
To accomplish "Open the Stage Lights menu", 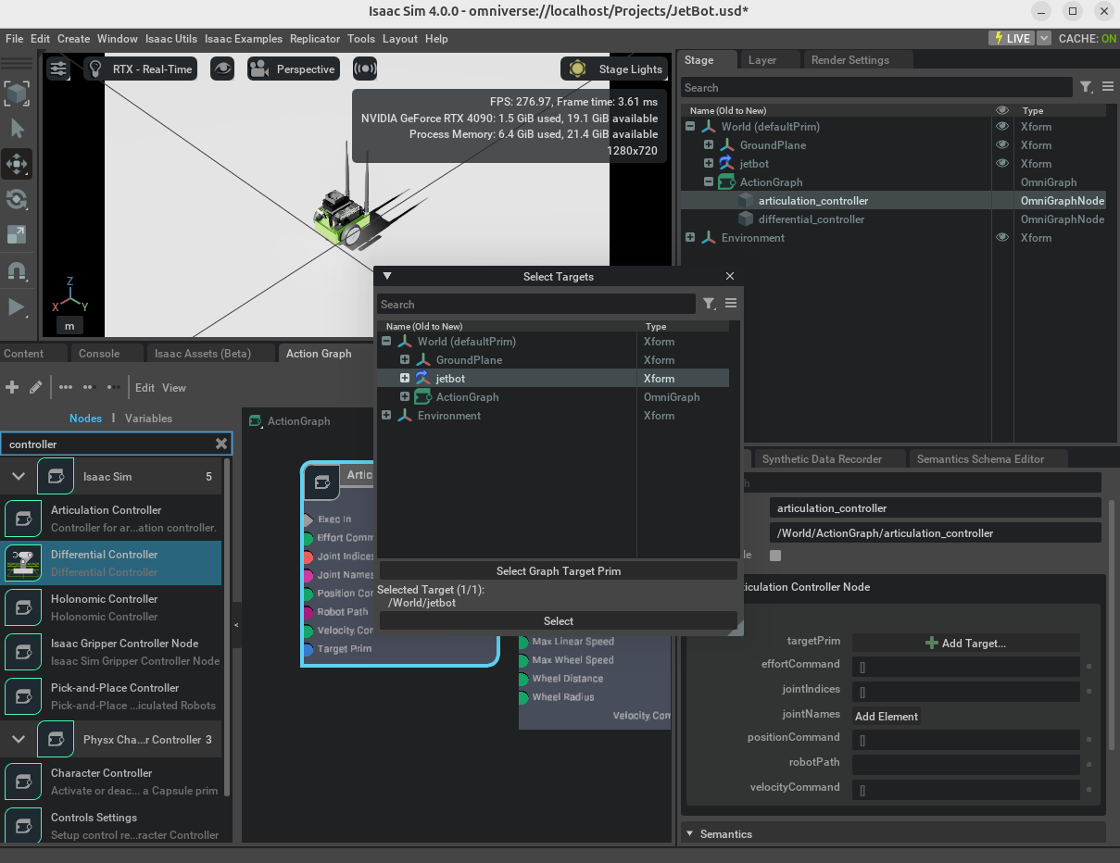I will (616, 69).
